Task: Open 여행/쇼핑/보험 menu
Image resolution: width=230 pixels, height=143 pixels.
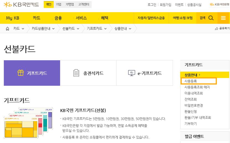Action: point(183,18)
